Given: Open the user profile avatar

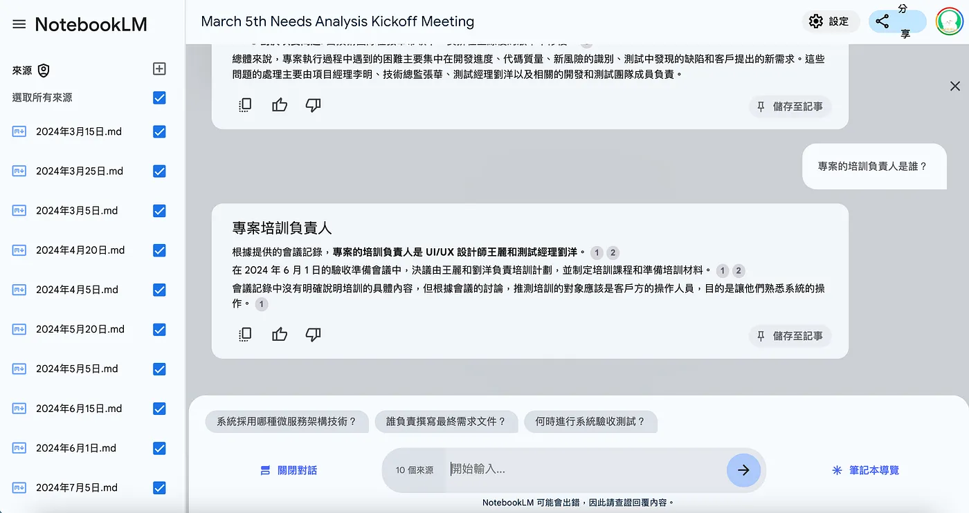Looking at the screenshot, I should pos(950,21).
